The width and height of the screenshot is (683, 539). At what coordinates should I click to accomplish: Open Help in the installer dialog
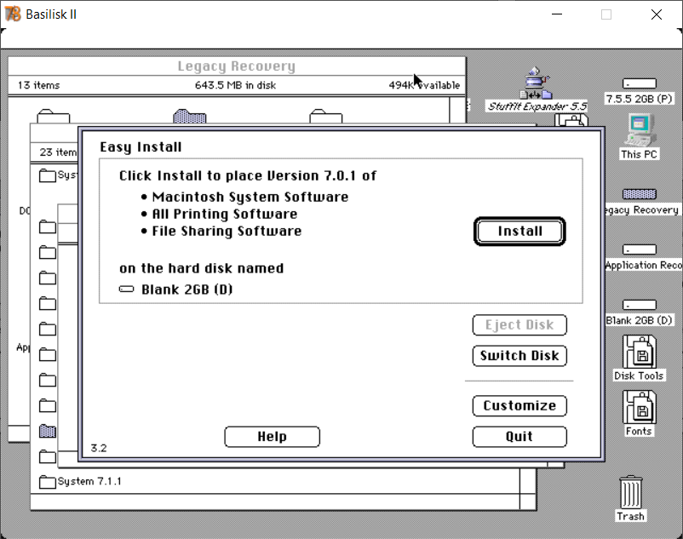[x=272, y=437]
